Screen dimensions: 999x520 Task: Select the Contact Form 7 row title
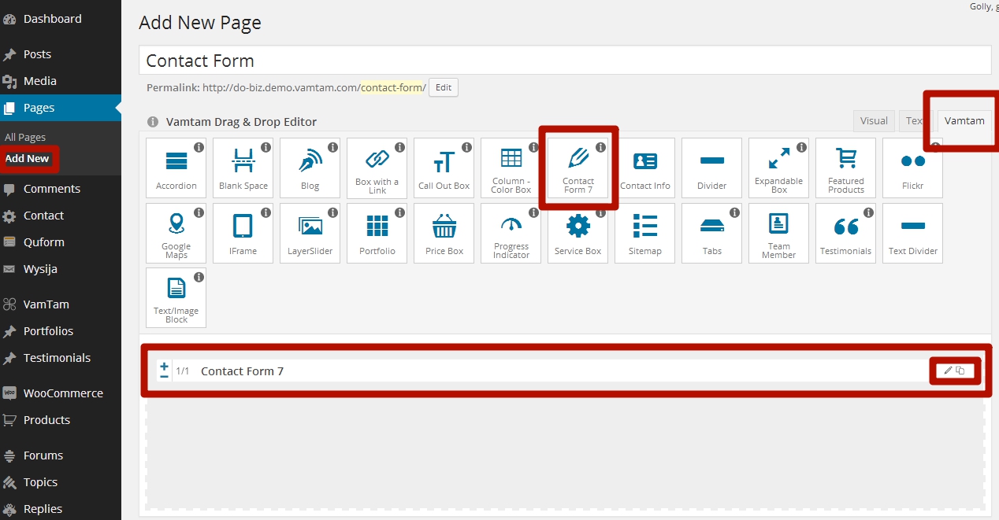pyautogui.click(x=242, y=371)
